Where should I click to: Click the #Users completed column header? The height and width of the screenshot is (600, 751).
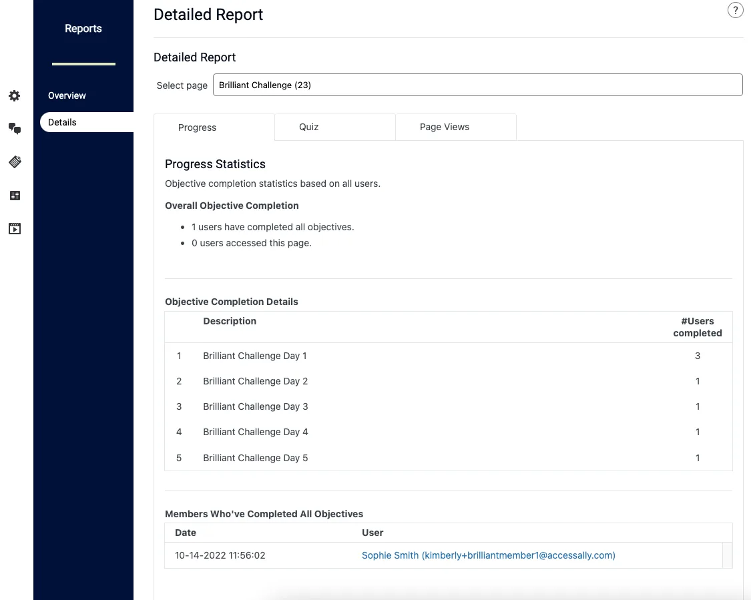(x=698, y=327)
